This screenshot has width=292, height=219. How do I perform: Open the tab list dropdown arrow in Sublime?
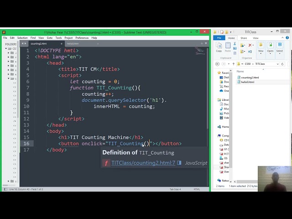point(206,43)
